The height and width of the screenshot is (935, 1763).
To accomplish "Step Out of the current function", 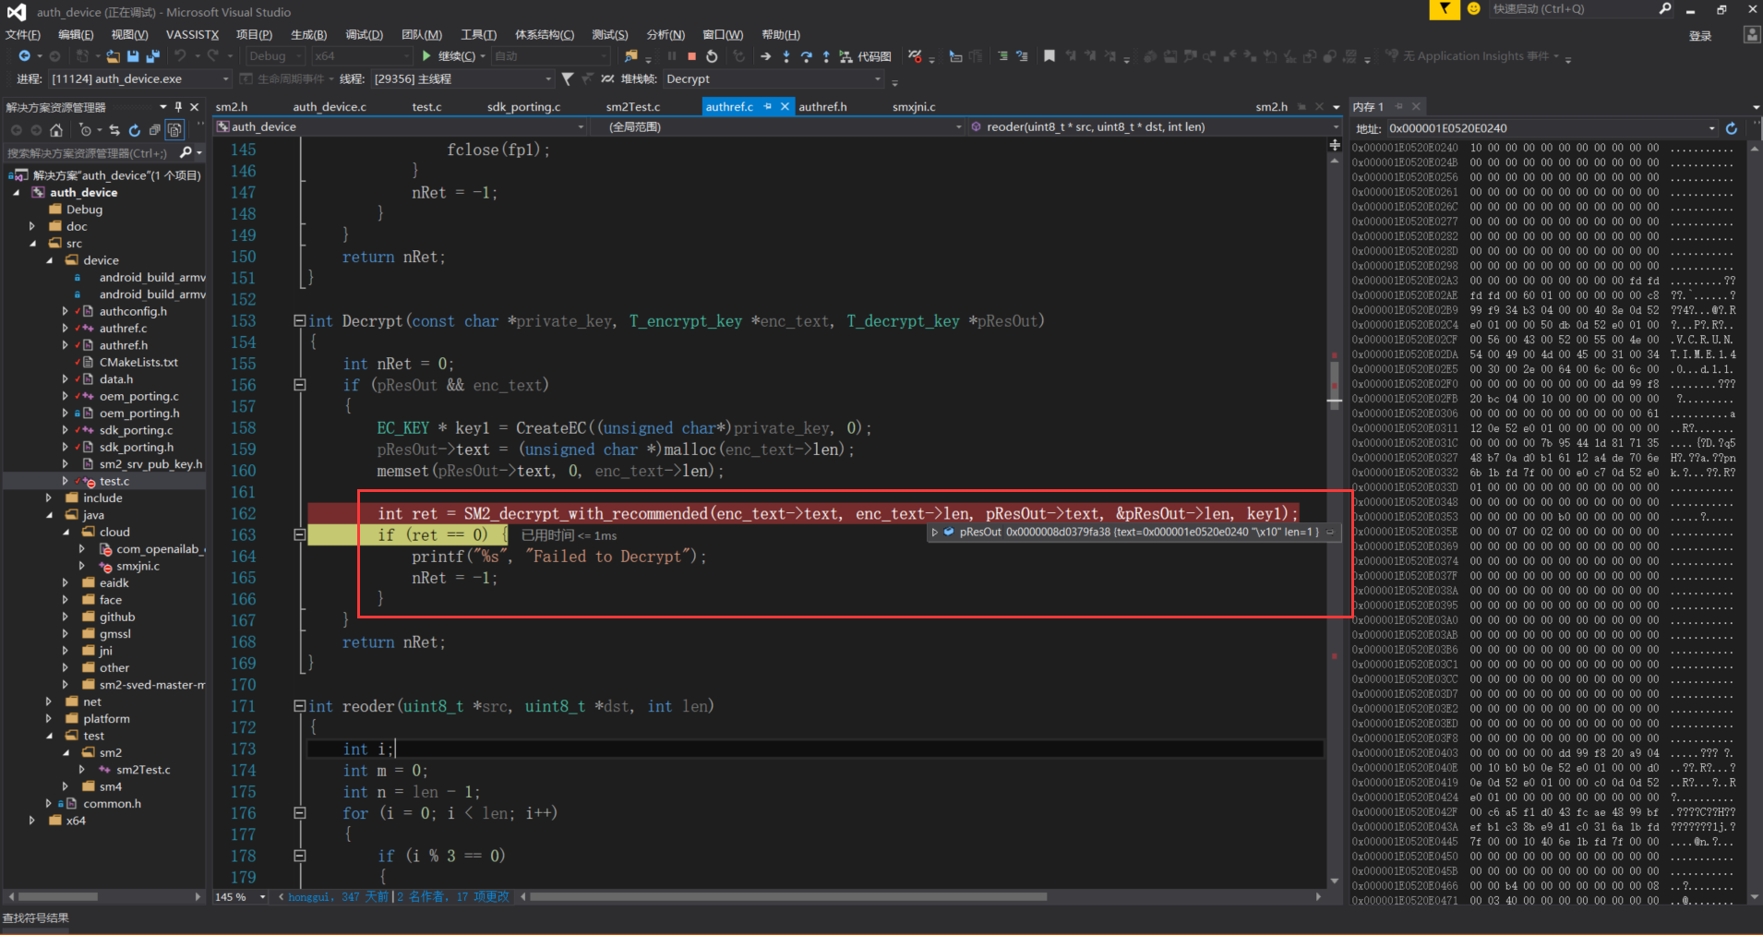I will (826, 55).
